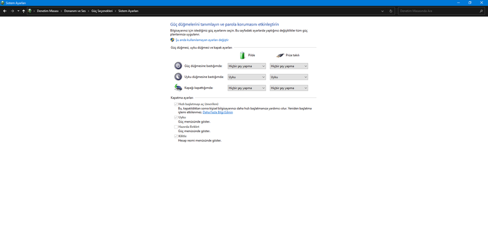
Task: Click Kapatma ayarları section header
Action: [182, 98]
